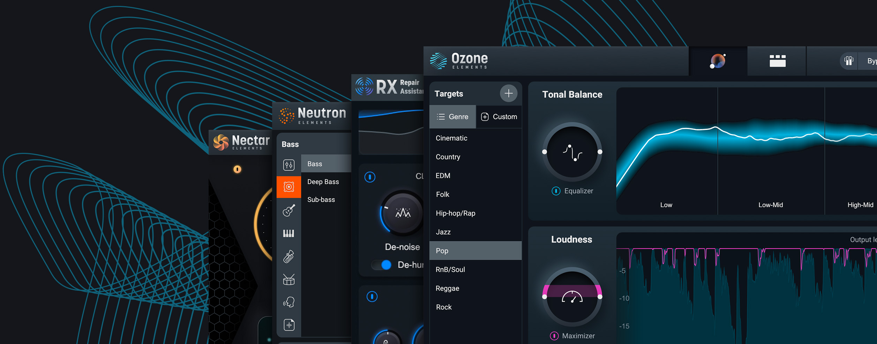Click RX spectrum curve display
This screenshot has height=344, width=877.
(x=391, y=132)
